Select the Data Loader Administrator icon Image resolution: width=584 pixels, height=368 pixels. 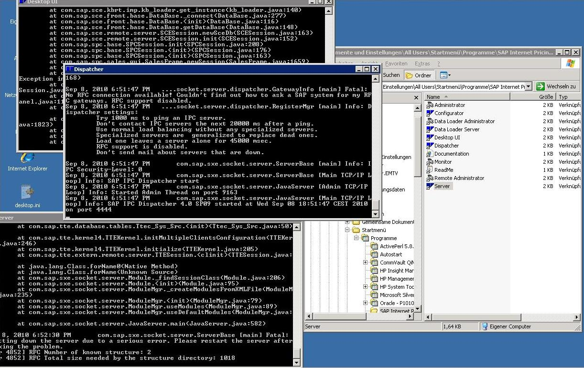pyautogui.click(x=430, y=121)
